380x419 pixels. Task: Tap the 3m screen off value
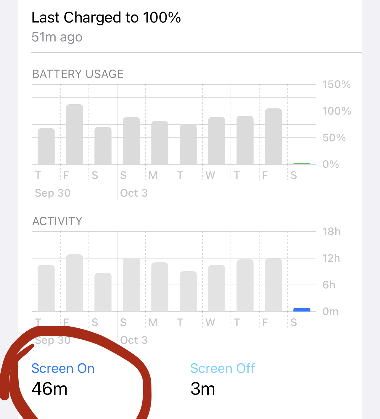coord(203,389)
